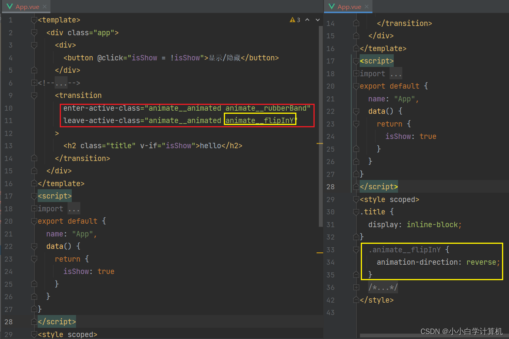Click the Vue file icon on the right App.vue tab

(331, 7)
